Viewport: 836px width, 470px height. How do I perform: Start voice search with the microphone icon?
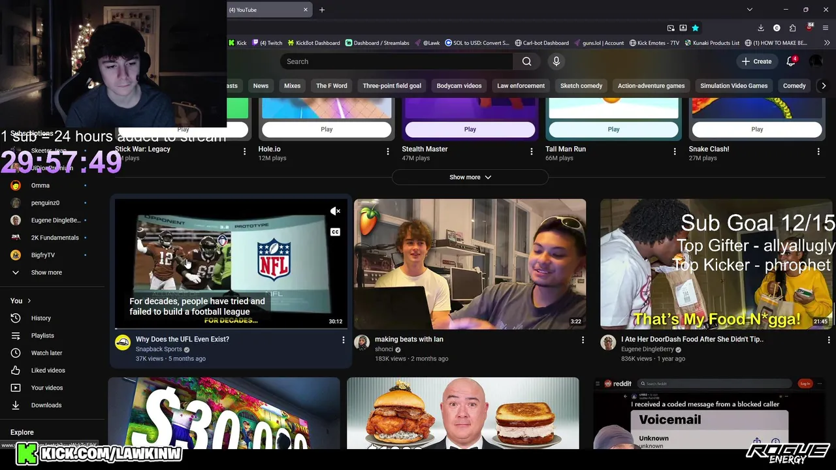pyautogui.click(x=556, y=61)
